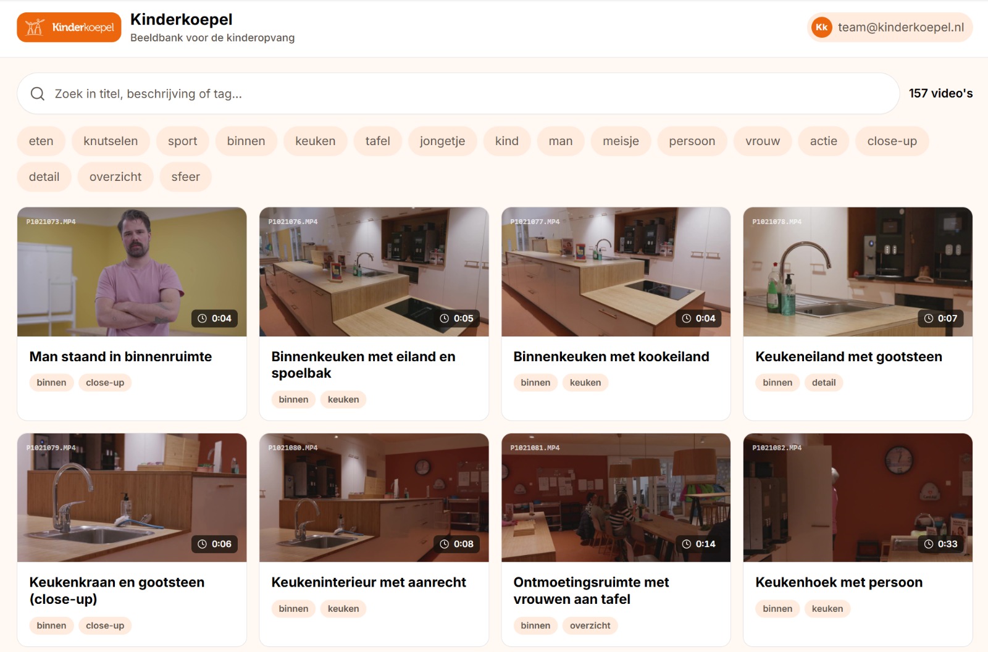Select the 'sport' filter chip
988x652 pixels.
click(x=183, y=141)
